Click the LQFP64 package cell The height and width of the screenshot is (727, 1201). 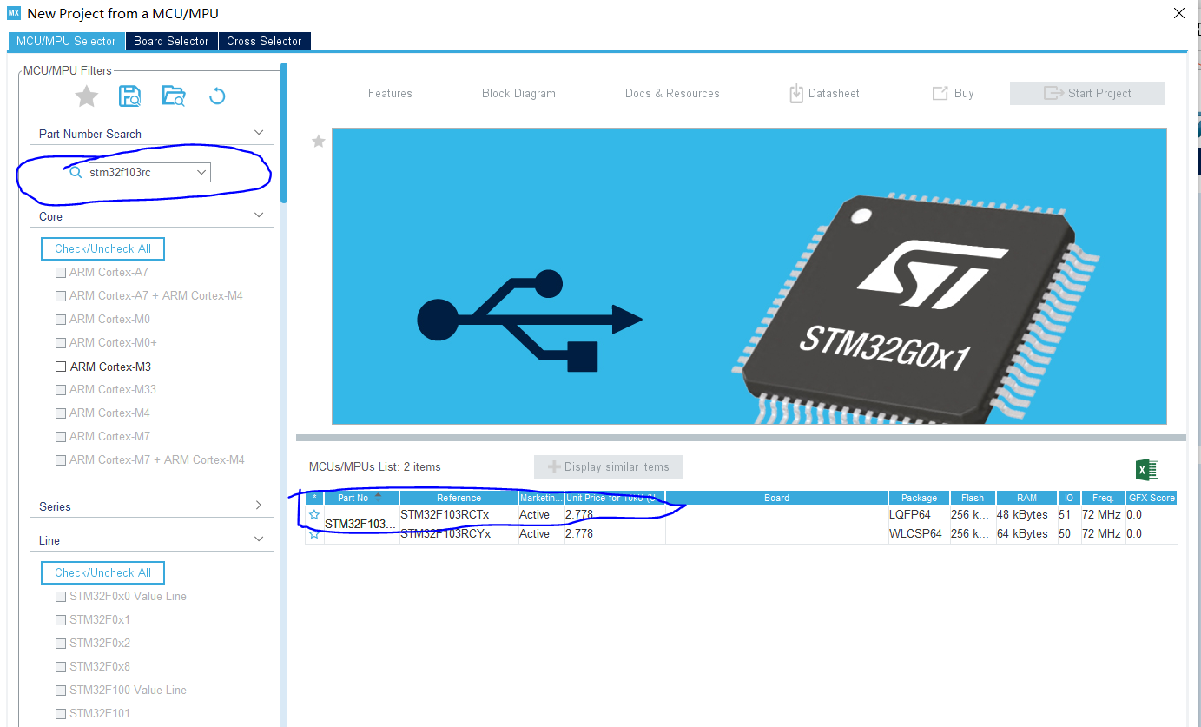tap(919, 515)
